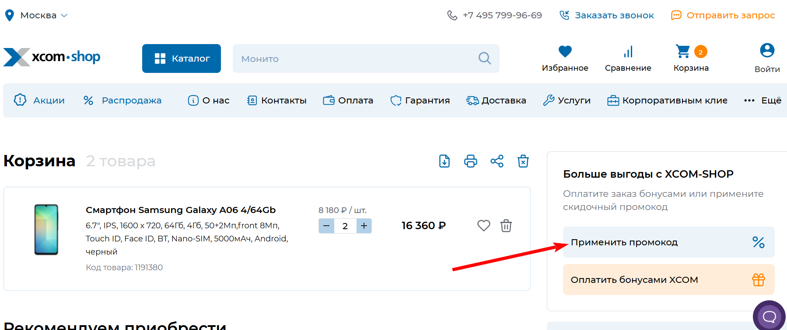This screenshot has height=330, width=787.
Task: Open the live chat bubble
Action: 769,316
